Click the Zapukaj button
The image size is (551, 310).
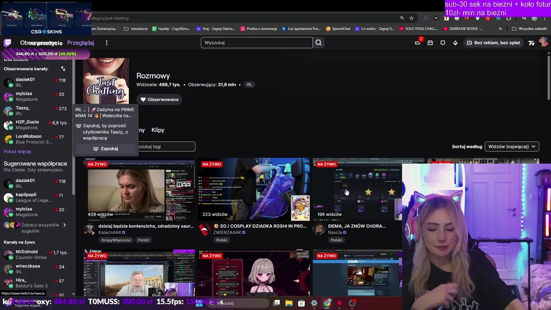pyautogui.click(x=105, y=149)
